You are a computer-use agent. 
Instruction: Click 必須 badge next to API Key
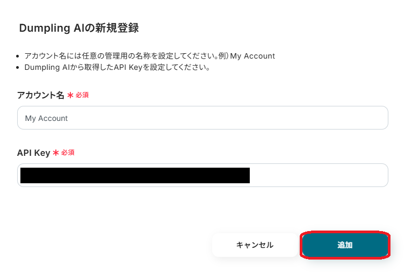pyautogui.click(x=68, y=153)
